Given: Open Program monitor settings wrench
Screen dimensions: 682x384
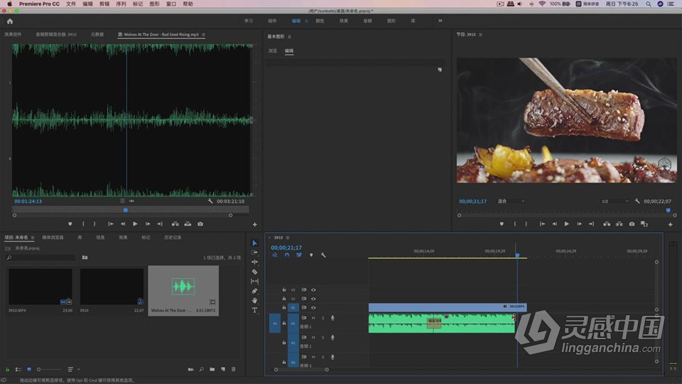Looking at the screenshot, I should coord(637,201).
